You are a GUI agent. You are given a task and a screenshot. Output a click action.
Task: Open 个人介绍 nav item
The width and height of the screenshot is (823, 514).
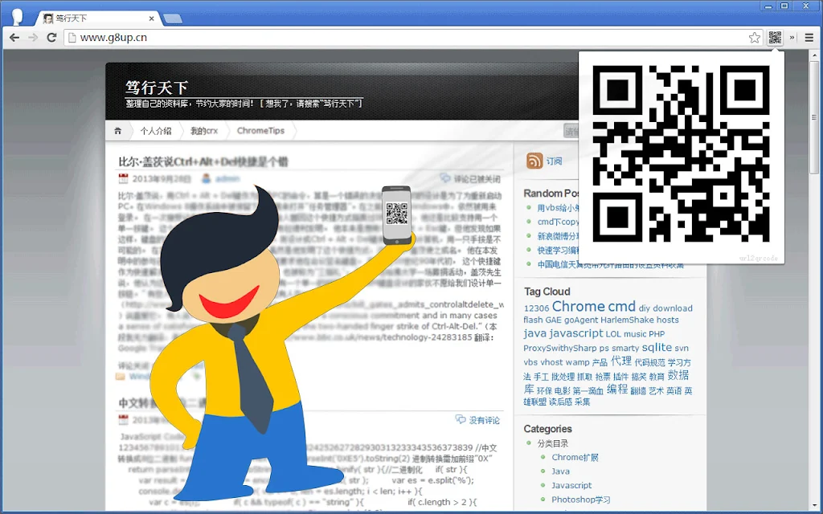click(155, 131)
